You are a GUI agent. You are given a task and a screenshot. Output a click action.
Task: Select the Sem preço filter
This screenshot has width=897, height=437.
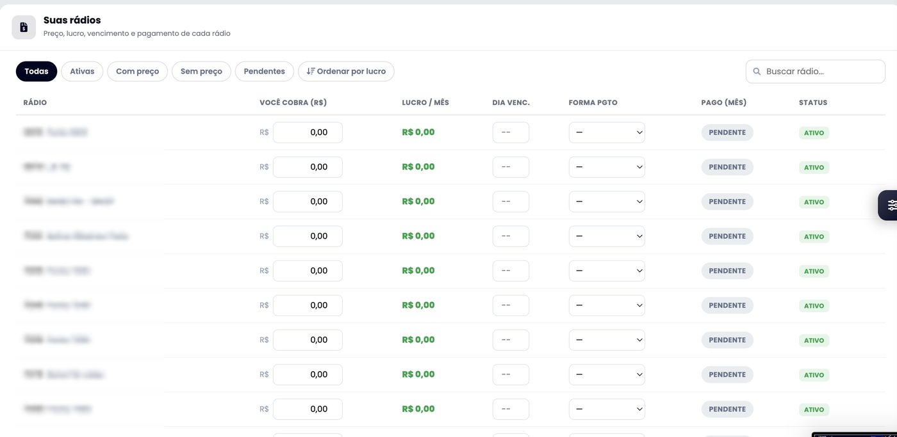tap(201, 71)
